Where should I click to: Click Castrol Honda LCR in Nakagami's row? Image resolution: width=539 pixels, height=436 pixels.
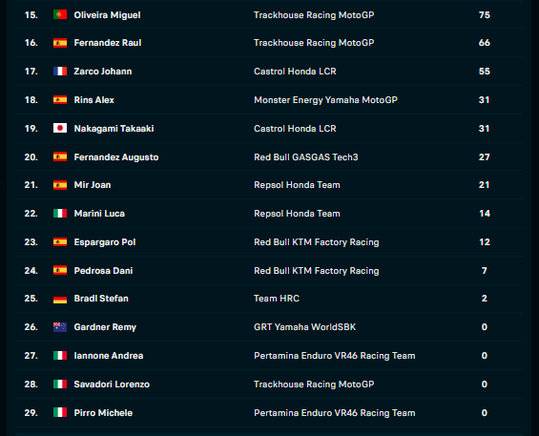(x=295, y=129)
